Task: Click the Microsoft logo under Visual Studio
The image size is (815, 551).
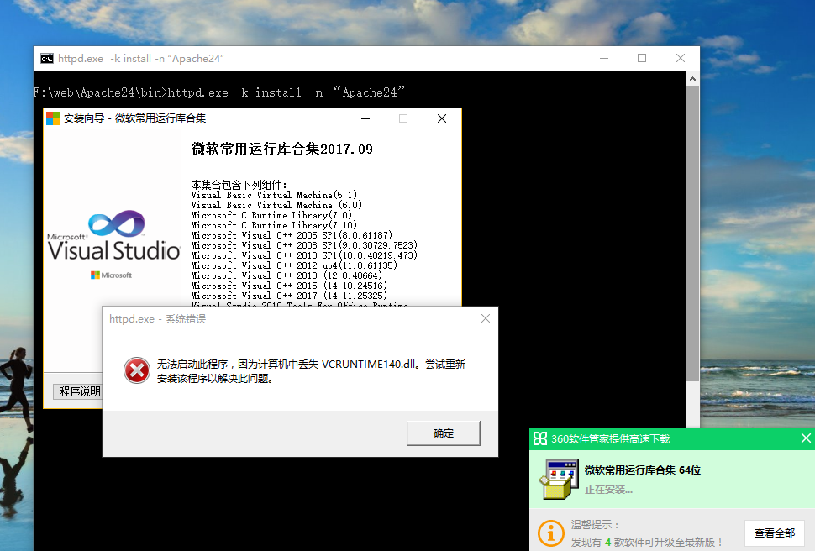Action: click(x=111, y=275)
